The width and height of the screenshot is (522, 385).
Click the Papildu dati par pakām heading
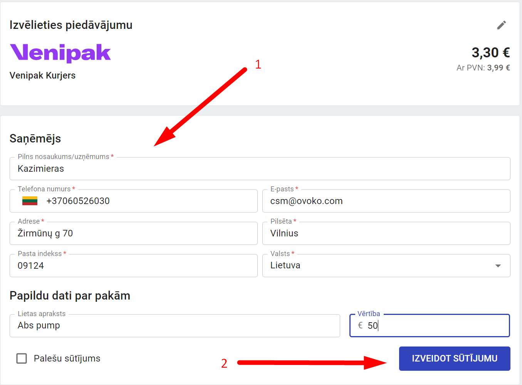click(70, 296)
